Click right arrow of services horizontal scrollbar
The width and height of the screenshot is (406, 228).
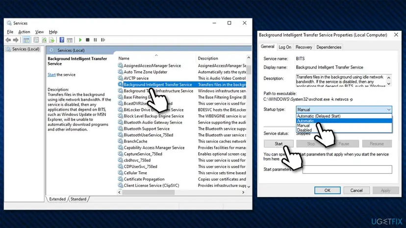243,192
